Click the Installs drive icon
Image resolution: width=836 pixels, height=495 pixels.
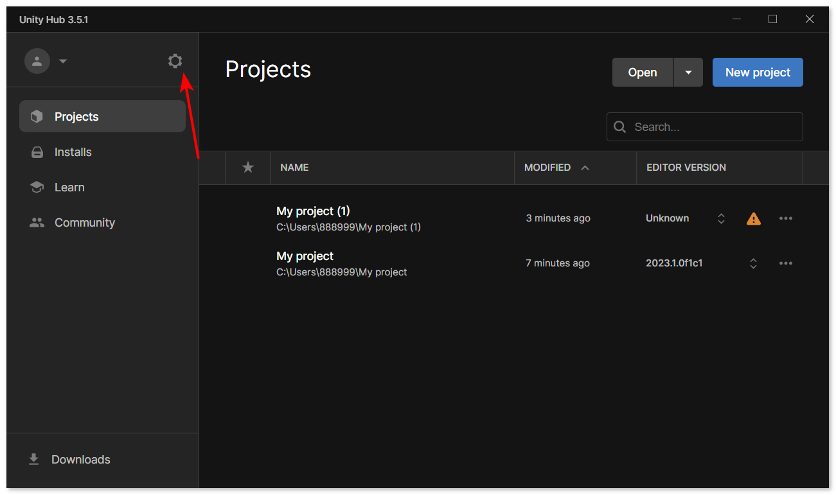tap(37, 152)
